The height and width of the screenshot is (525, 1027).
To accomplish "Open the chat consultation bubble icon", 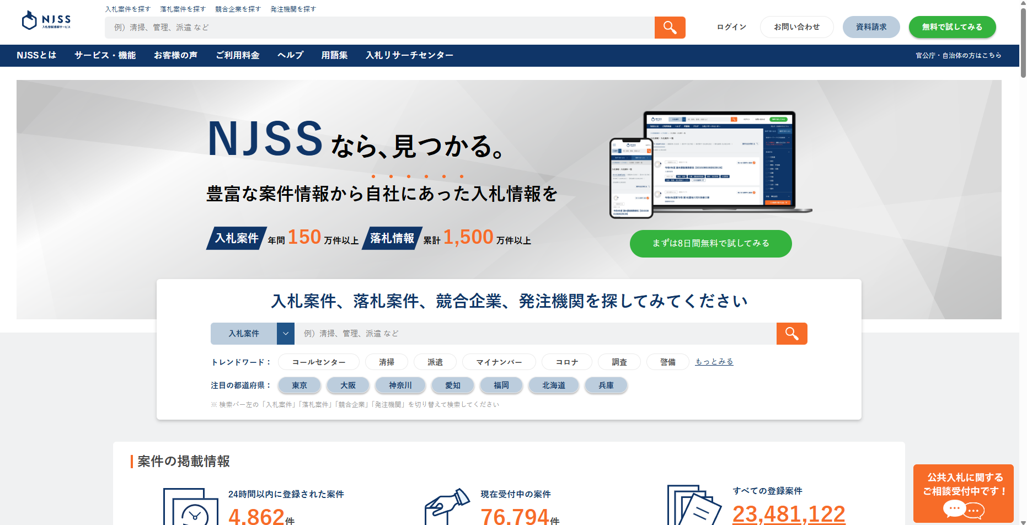I will click(964, 510).
